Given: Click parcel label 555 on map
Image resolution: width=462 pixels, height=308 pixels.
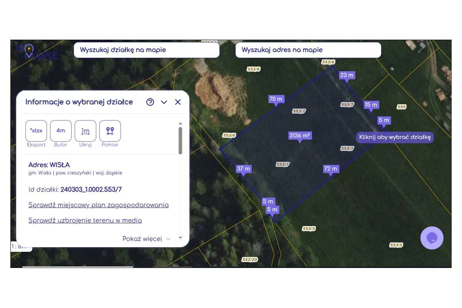Looking at the screenshot, I should tap(402, 107).
